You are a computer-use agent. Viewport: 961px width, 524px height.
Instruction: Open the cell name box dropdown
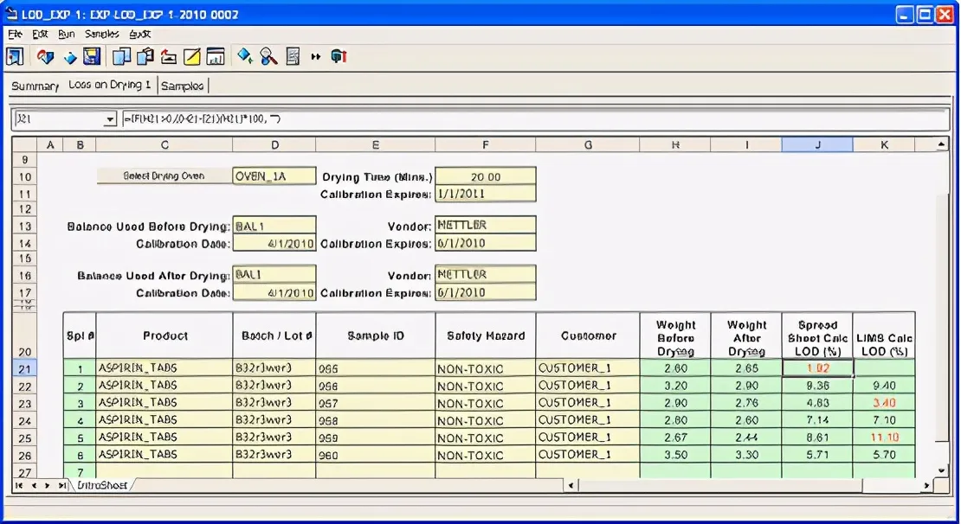(110, 118)
